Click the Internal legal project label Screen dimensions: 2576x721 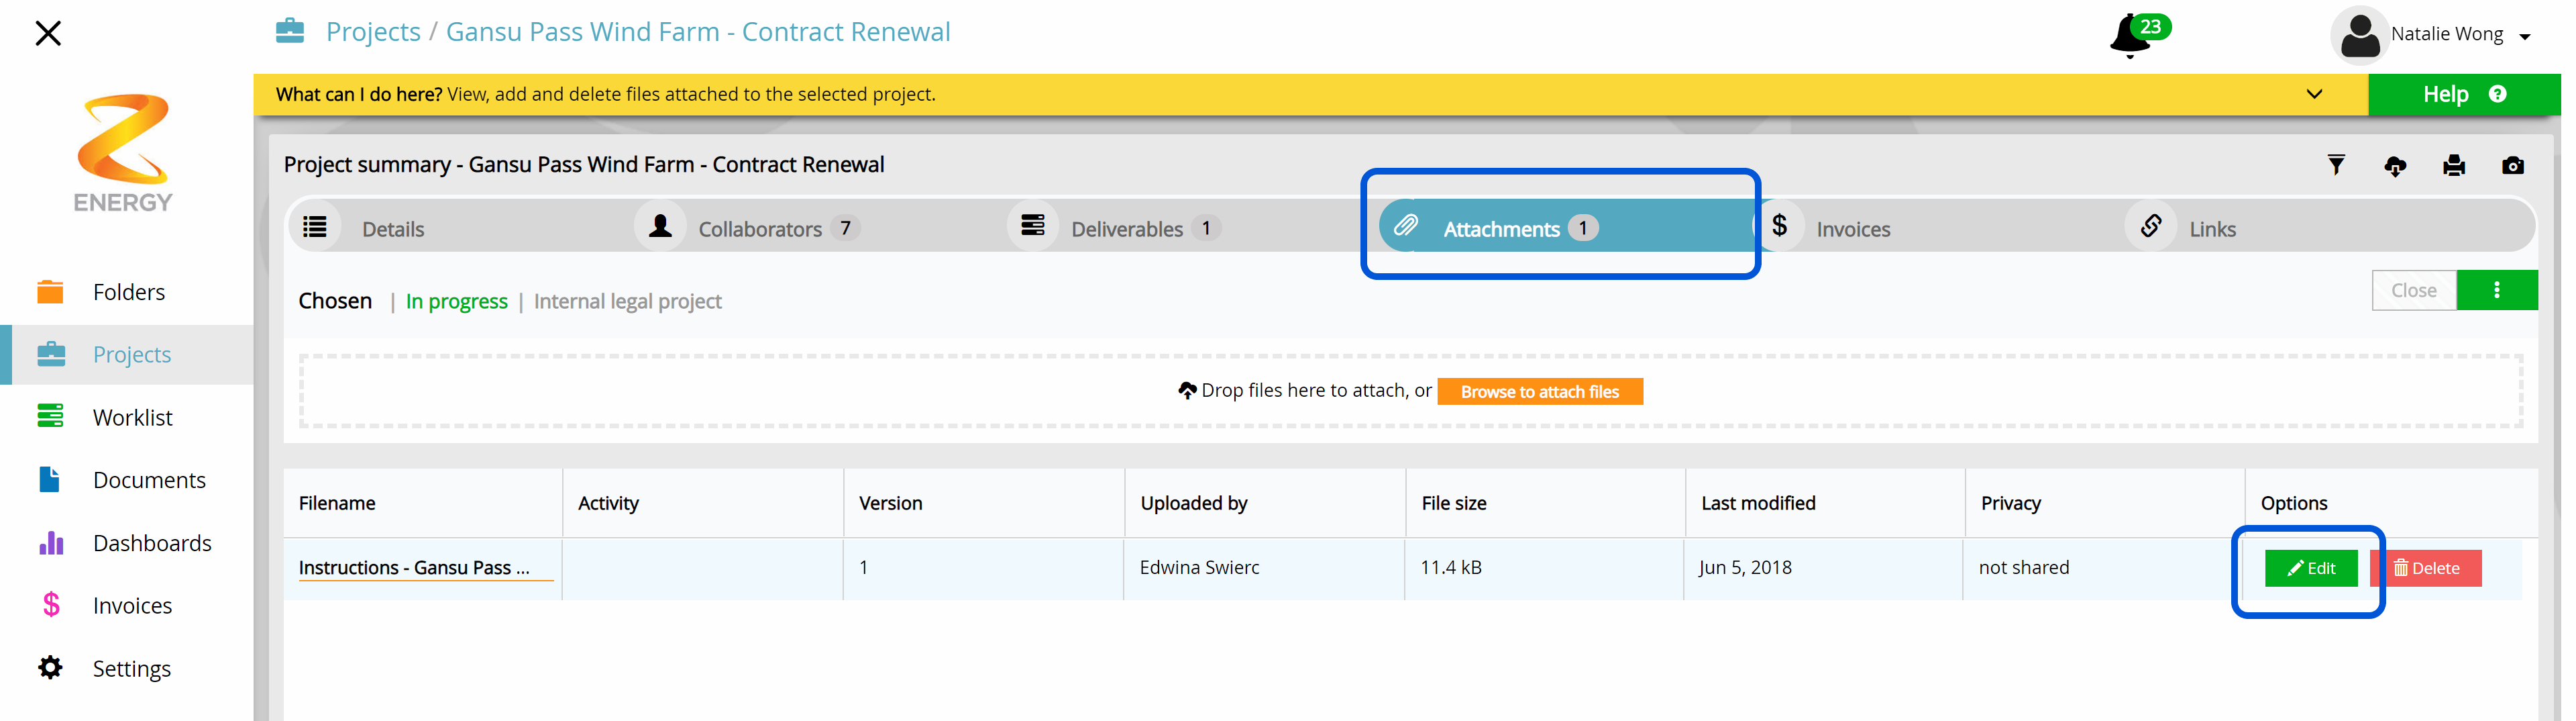click(x=627, y=301)
